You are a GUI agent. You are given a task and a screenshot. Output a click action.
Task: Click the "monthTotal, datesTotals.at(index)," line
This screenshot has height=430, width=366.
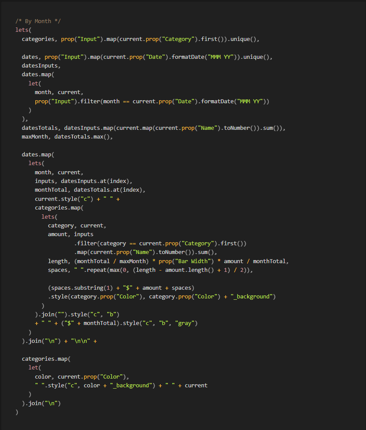point(90,190)
